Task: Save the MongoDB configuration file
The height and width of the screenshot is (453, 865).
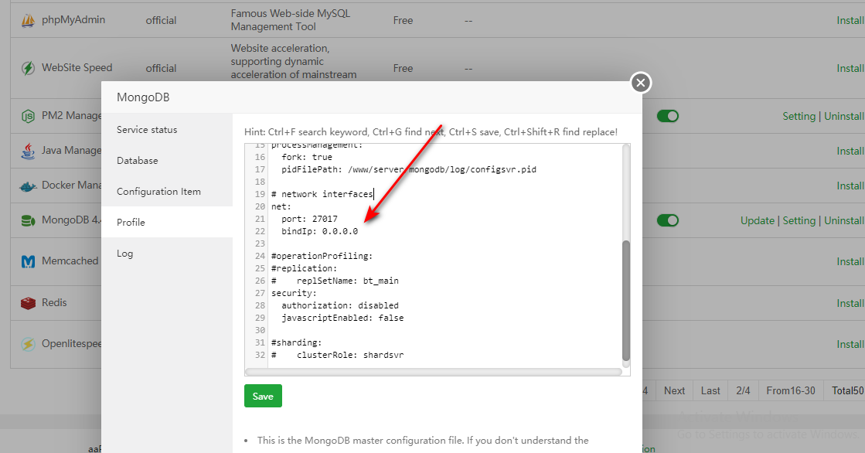Action: coord(263,396)
